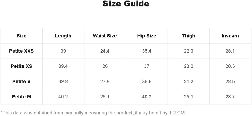Select the Petite XS hip value 37

pos(147,66)
